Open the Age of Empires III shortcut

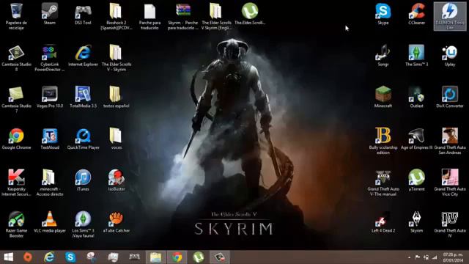coord(417,139)
